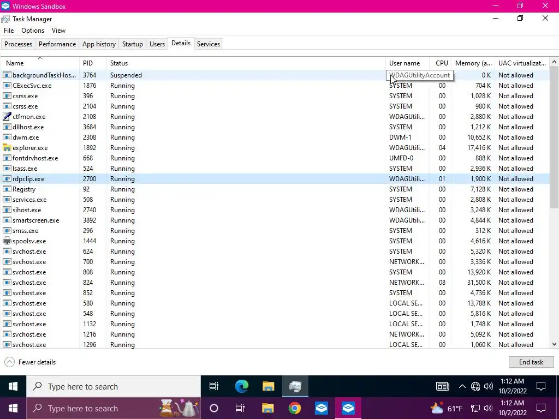This screenshot has height=419, width=559.
Task: Open host Cortana circle icon
Action: [214, 408]
